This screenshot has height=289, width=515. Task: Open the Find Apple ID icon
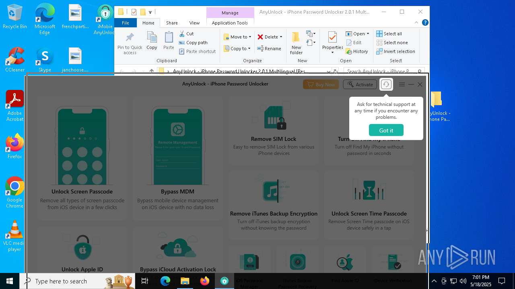pos(345,263)
